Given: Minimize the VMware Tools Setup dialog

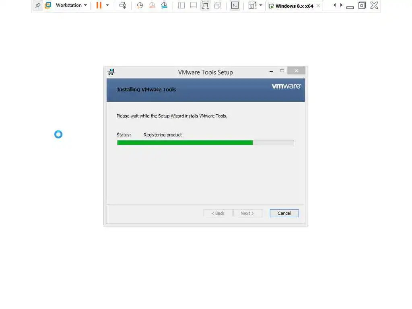Looking at the screenshot, I should click(x=271, y=71).
